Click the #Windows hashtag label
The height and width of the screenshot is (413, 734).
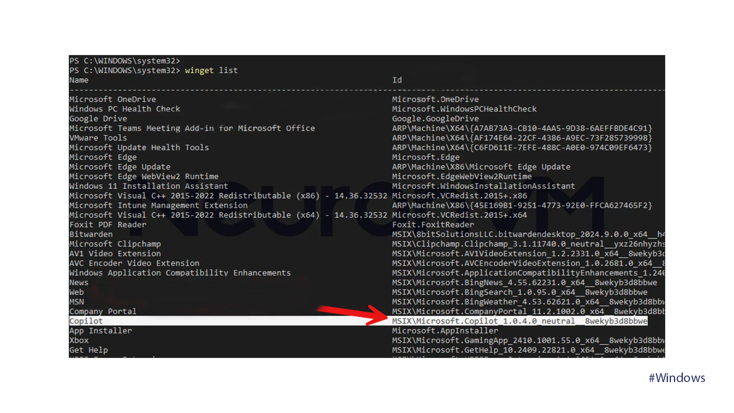tap(677, 378)
